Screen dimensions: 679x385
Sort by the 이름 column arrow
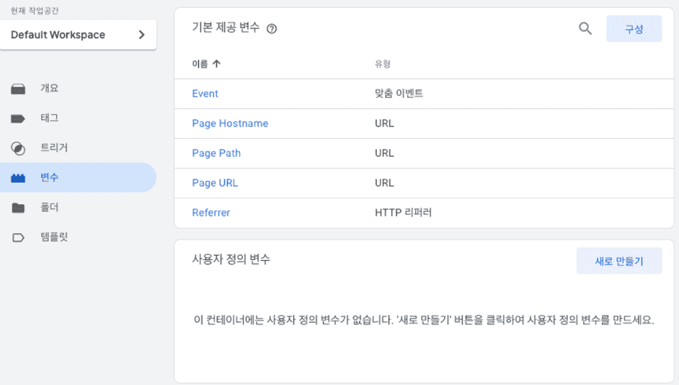[216, 64]
